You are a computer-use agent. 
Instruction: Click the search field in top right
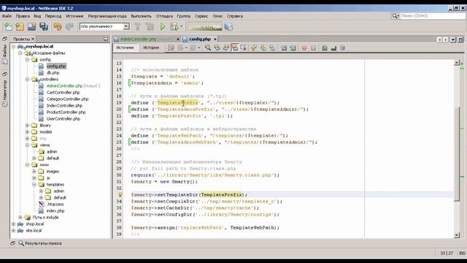pyautogui.click(x=433, y=16)
